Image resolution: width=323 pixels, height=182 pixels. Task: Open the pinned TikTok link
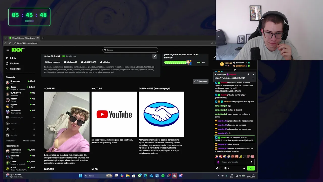[230, 78]
